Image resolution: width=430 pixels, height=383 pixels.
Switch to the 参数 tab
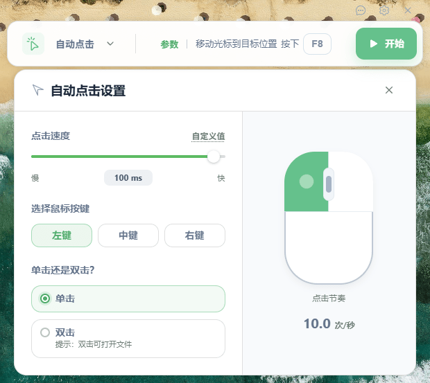169,44
